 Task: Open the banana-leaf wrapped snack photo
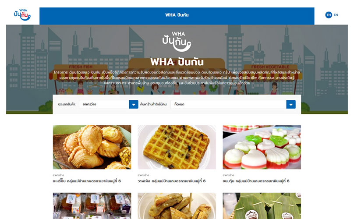point(262,206)
